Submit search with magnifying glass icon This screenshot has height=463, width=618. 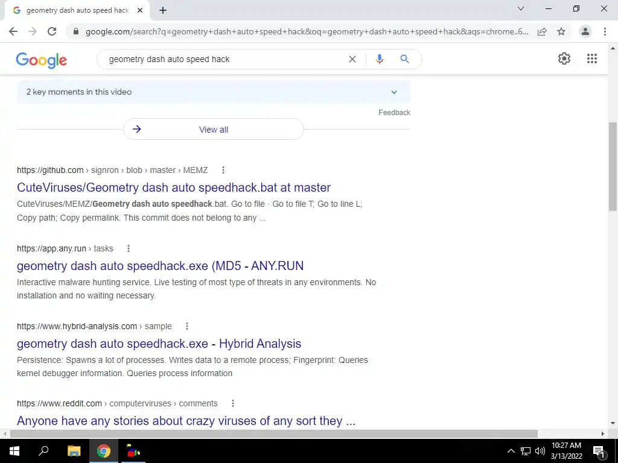click(x=404, y=59)
